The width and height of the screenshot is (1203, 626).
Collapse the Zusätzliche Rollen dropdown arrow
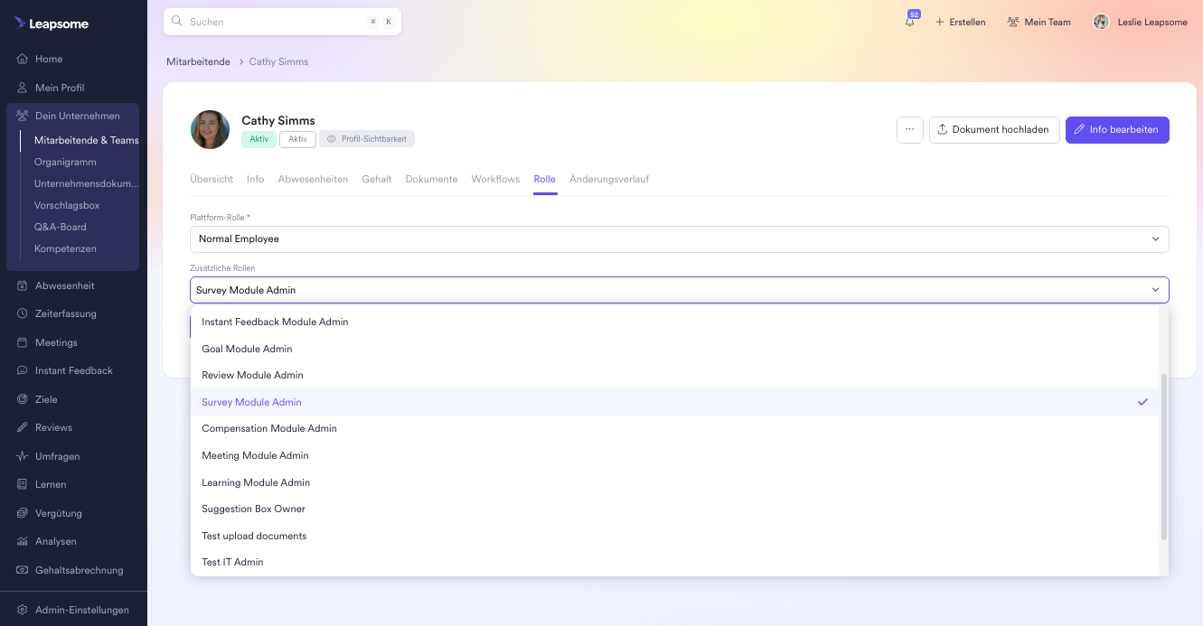pos(1155,290)
